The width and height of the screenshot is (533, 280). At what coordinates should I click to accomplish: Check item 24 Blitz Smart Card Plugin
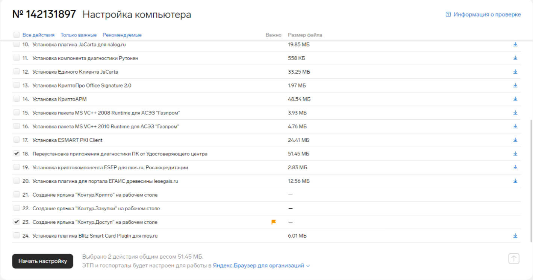tap(17, 235)
